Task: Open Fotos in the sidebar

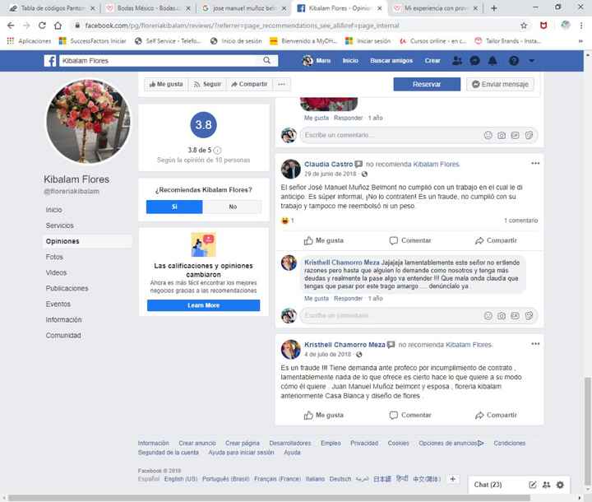Action: [x=54, y=257]
